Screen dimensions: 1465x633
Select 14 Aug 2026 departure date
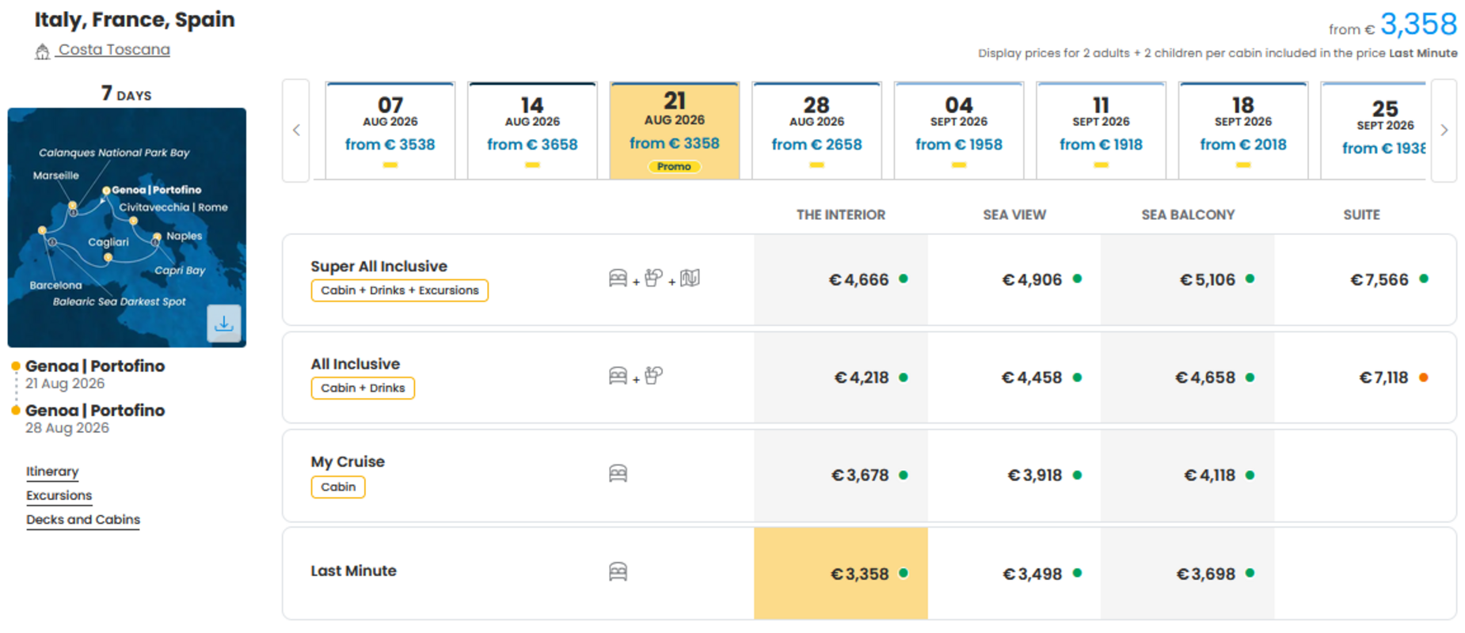(532, 131)
